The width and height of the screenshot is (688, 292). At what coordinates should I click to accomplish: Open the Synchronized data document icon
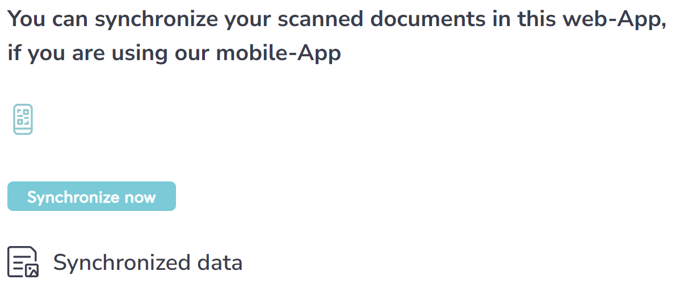[23, 262]
